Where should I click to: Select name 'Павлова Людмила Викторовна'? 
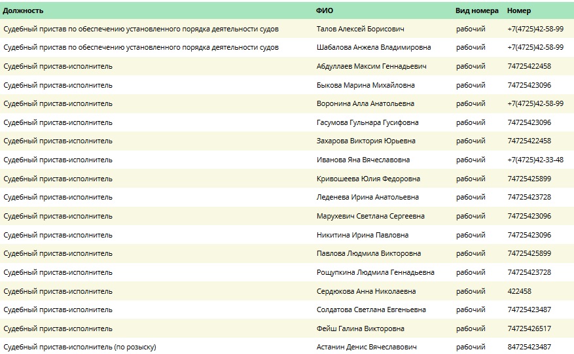pyautogui.click(x=368, y=254)
